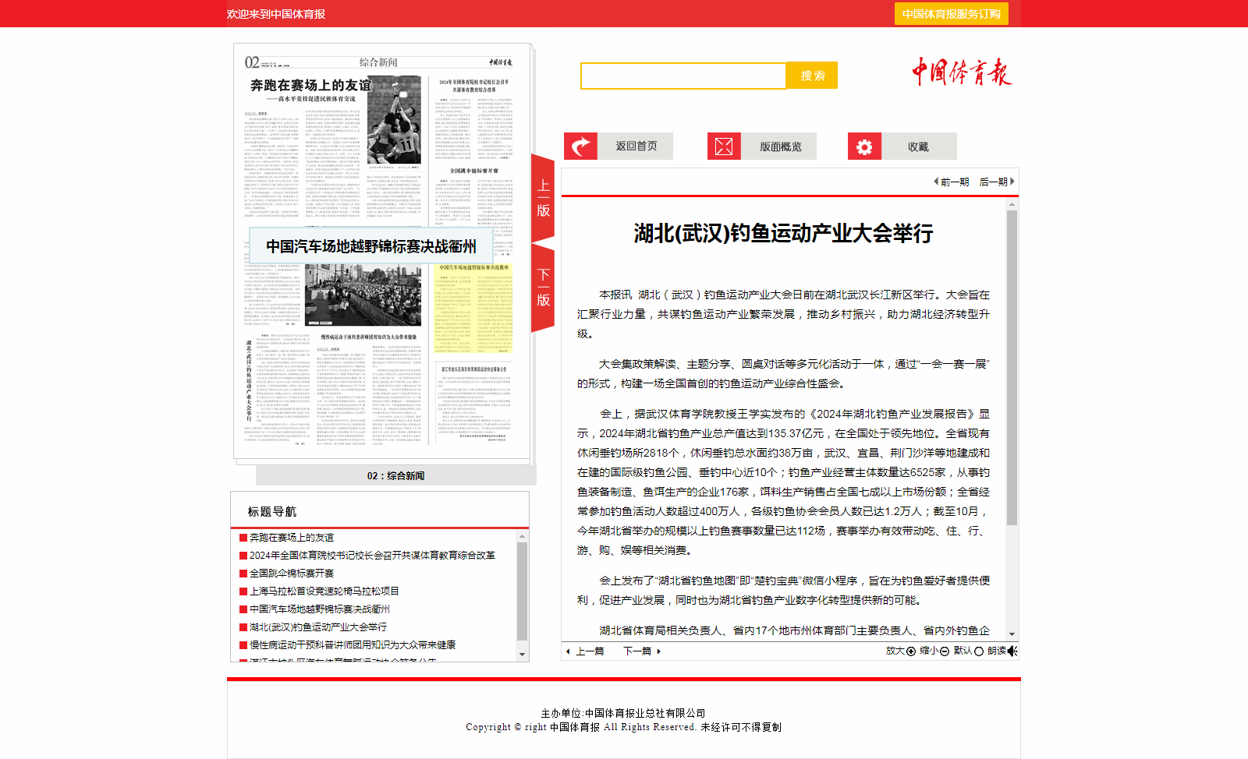Click into the search text field

point(683,76)
